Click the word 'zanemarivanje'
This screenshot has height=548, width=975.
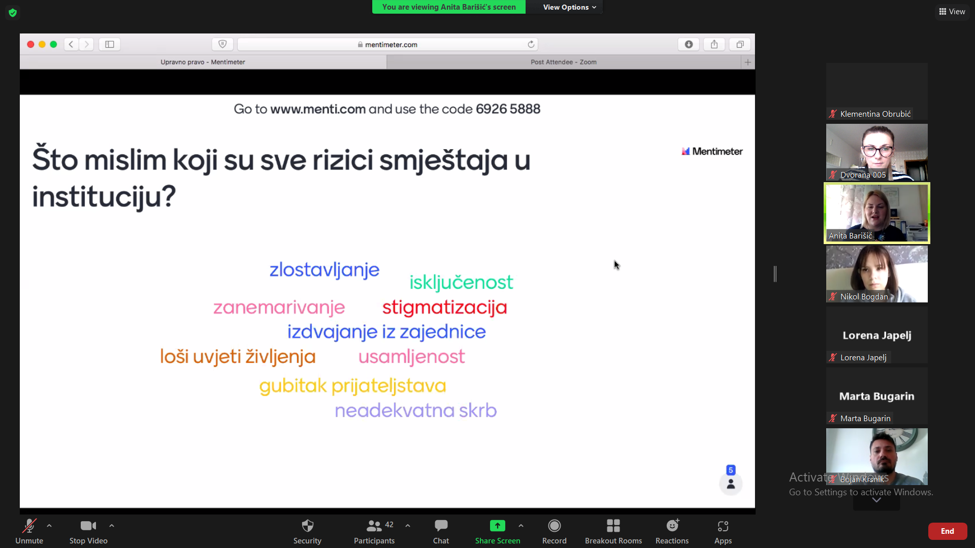pyautogui.click(x=279, y=307)
